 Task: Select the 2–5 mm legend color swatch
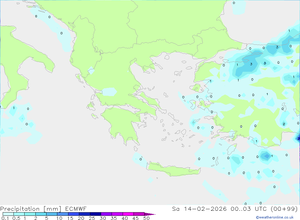click(x=41, y=214)
